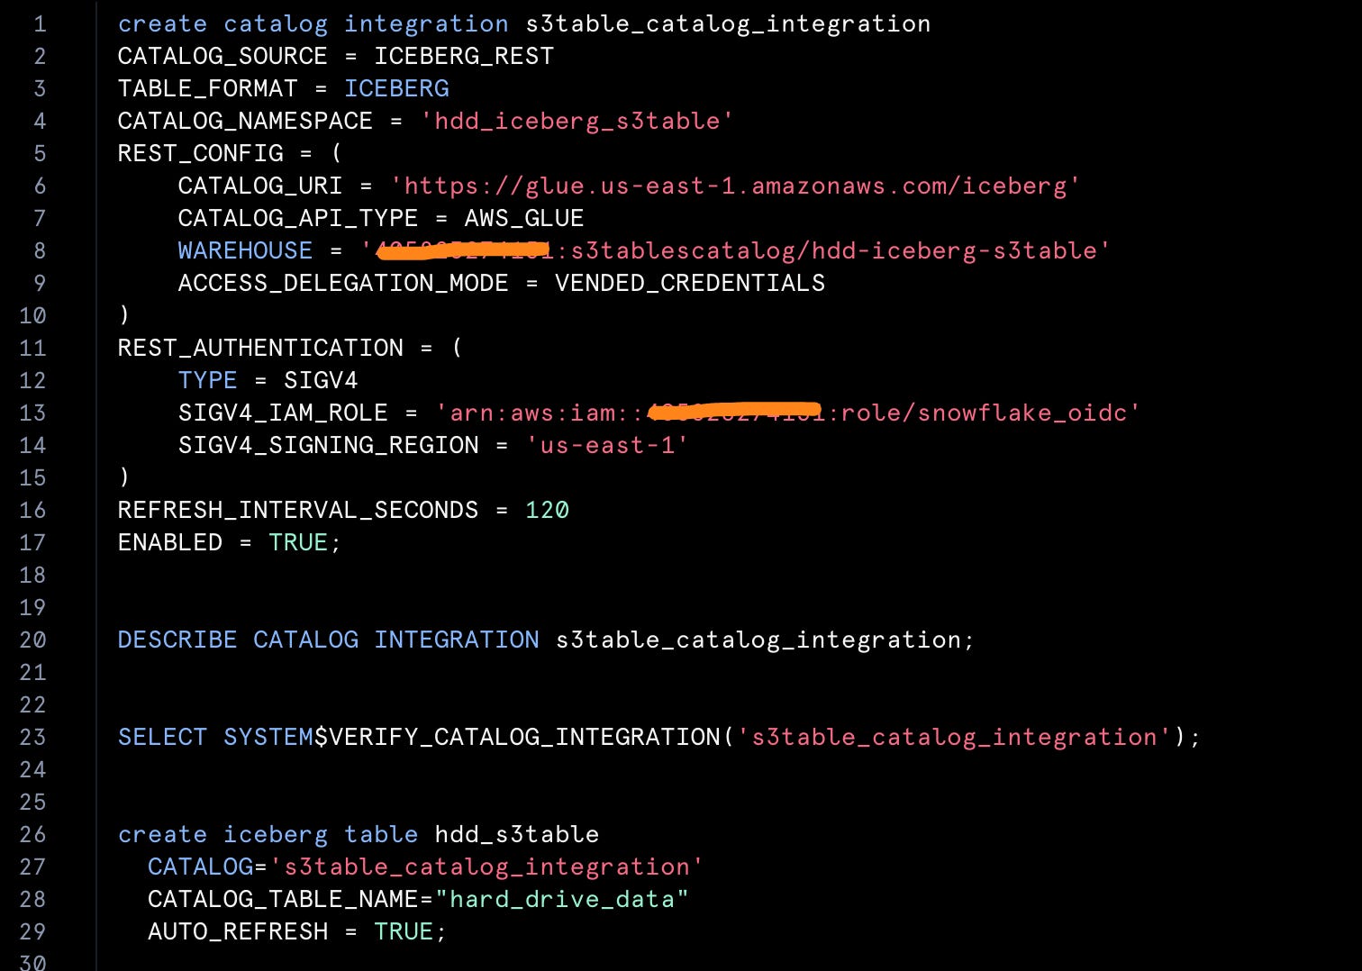Screen dimensions: 1362x971
Task: Click 'create iceberg table' keywords
Action: tap(268, 835)
